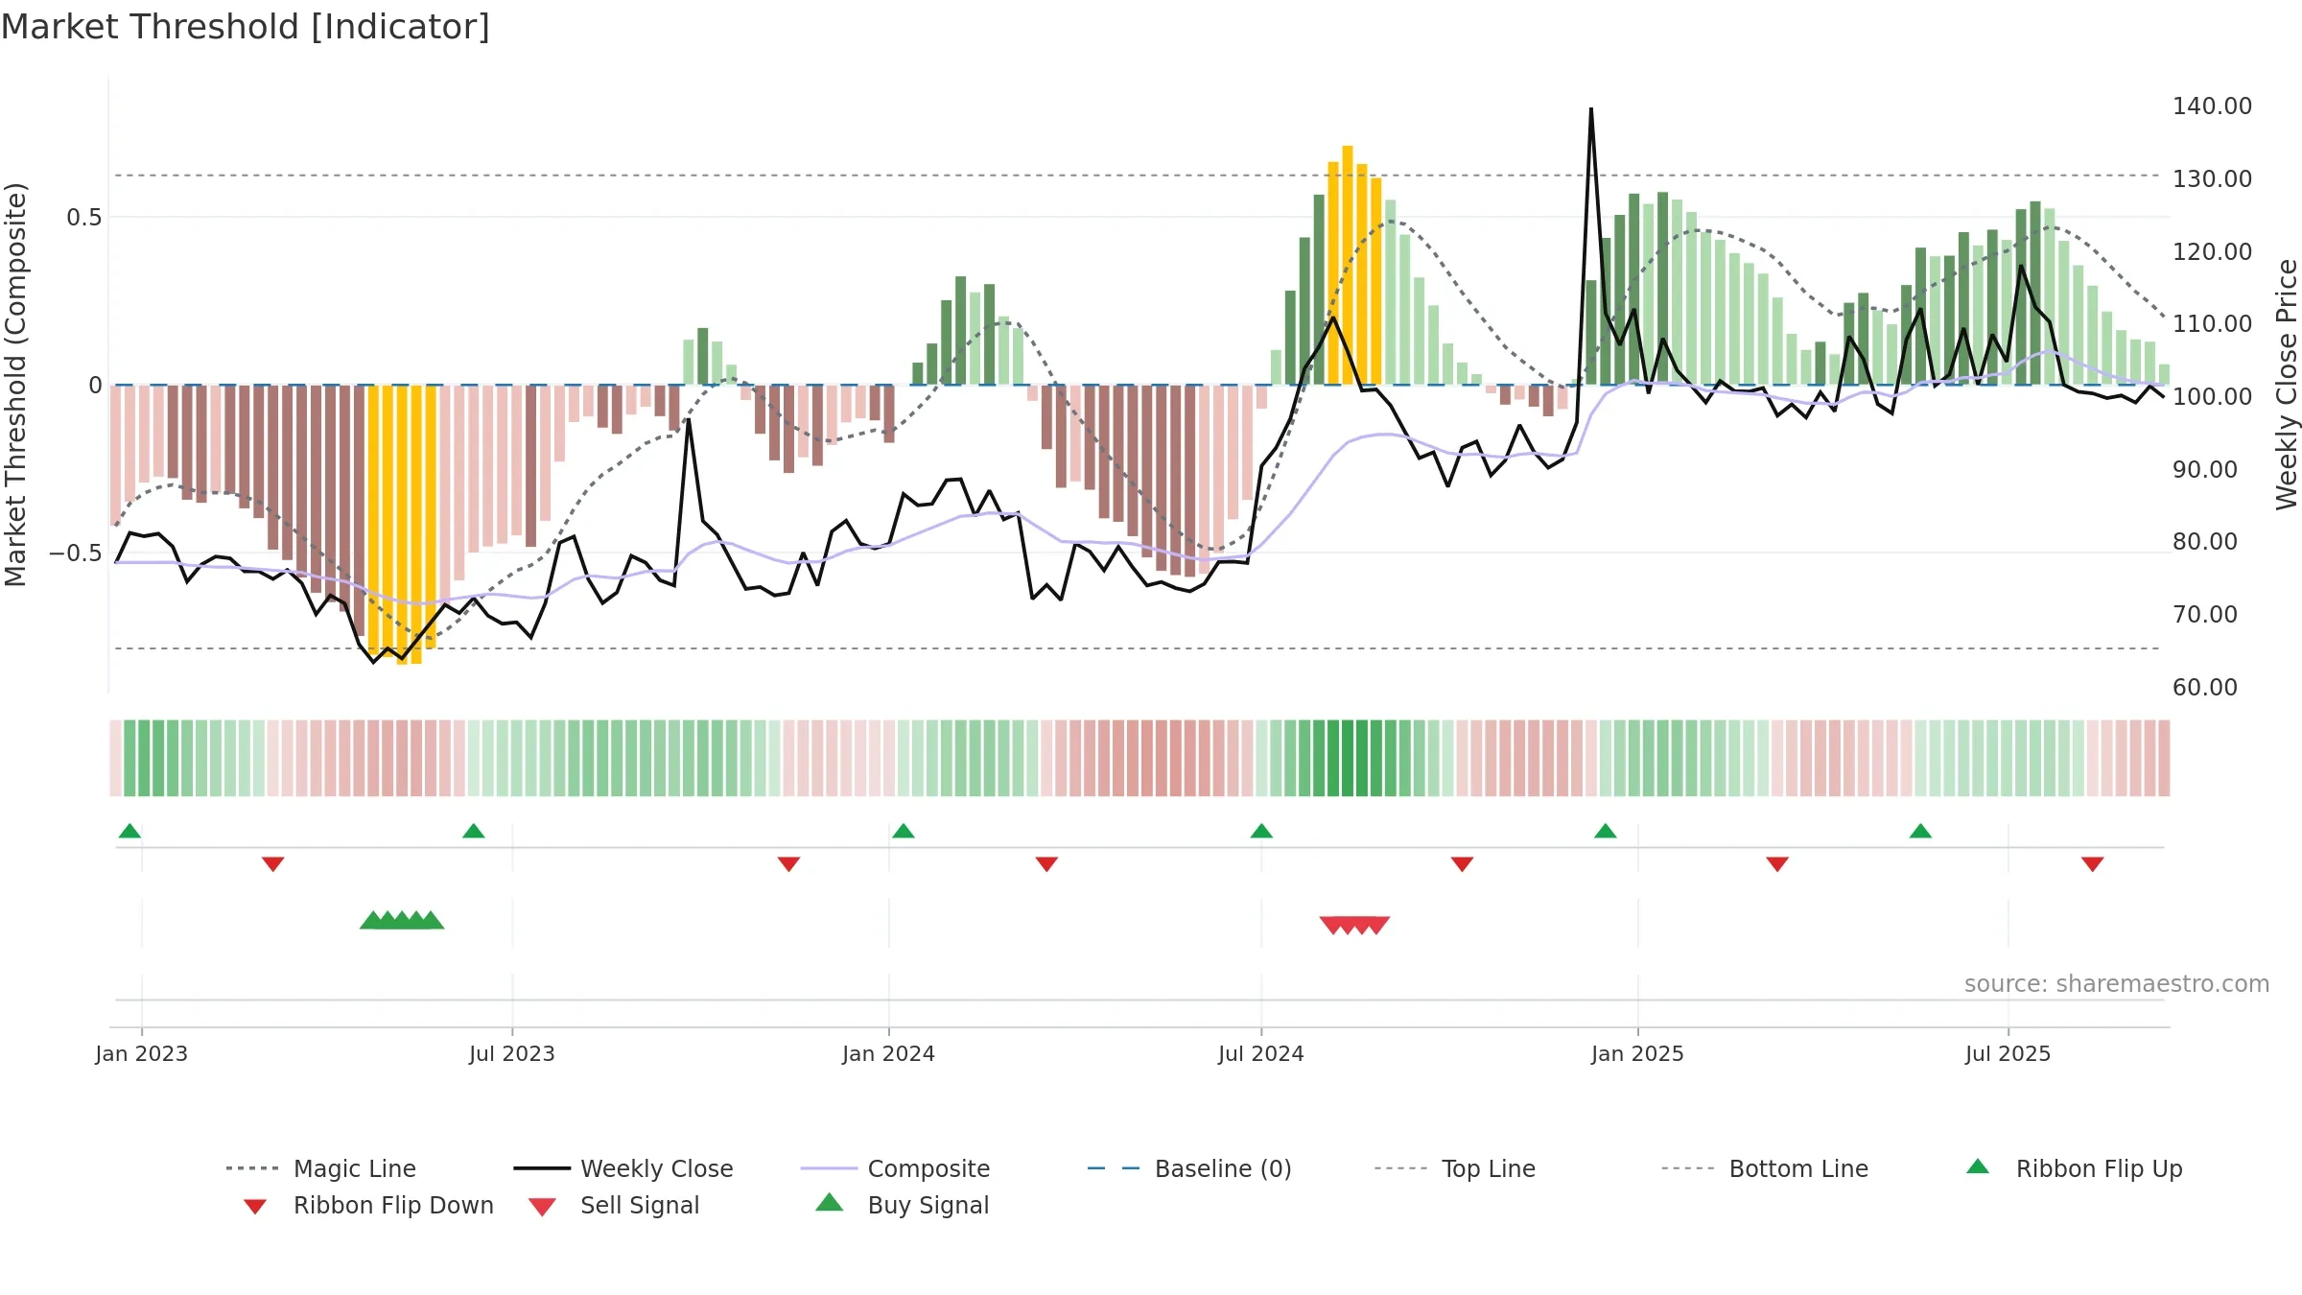The width and height of the screenshot is (2302, 1295).
Task: Click the yellow bars below the bottom line
Action: [x=402, y=524]
